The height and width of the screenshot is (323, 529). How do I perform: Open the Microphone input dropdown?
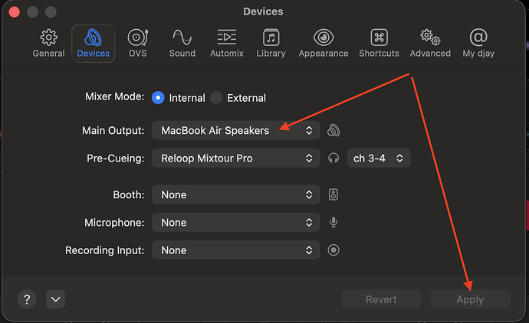[x=236, y=222]
